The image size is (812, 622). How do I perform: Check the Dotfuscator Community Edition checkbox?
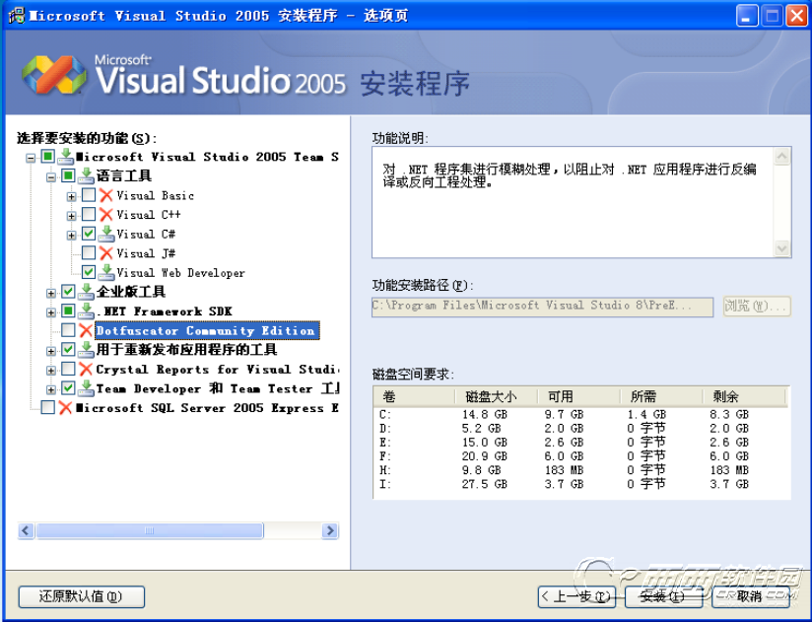(x=68, y=331)
